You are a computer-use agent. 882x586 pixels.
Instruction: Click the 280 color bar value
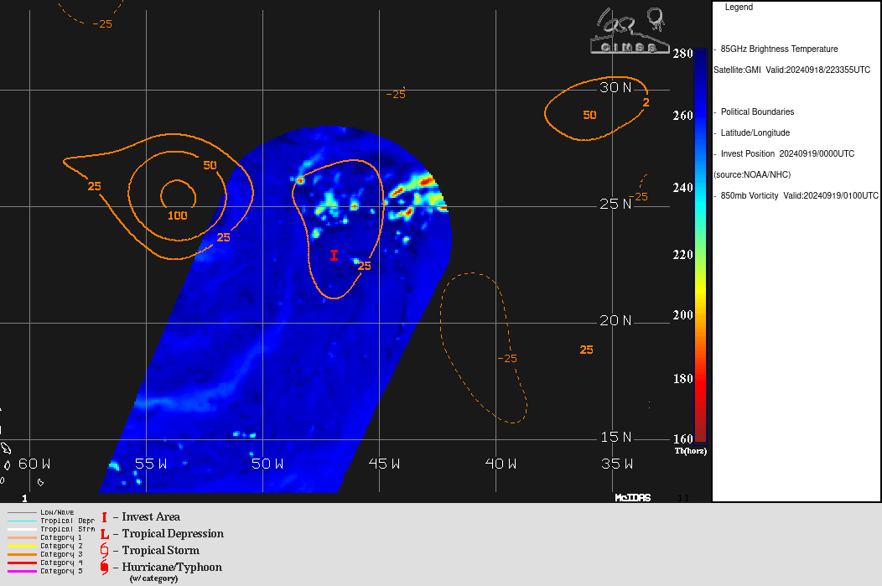point(682,54)
